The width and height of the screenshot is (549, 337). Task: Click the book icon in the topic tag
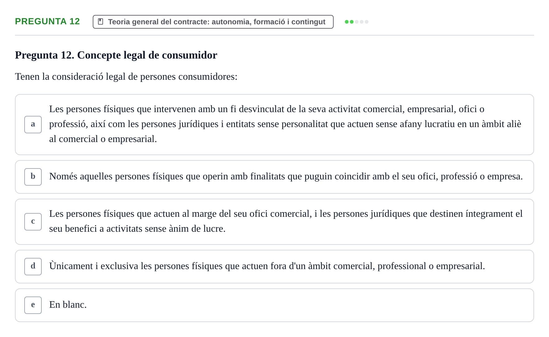101,22
